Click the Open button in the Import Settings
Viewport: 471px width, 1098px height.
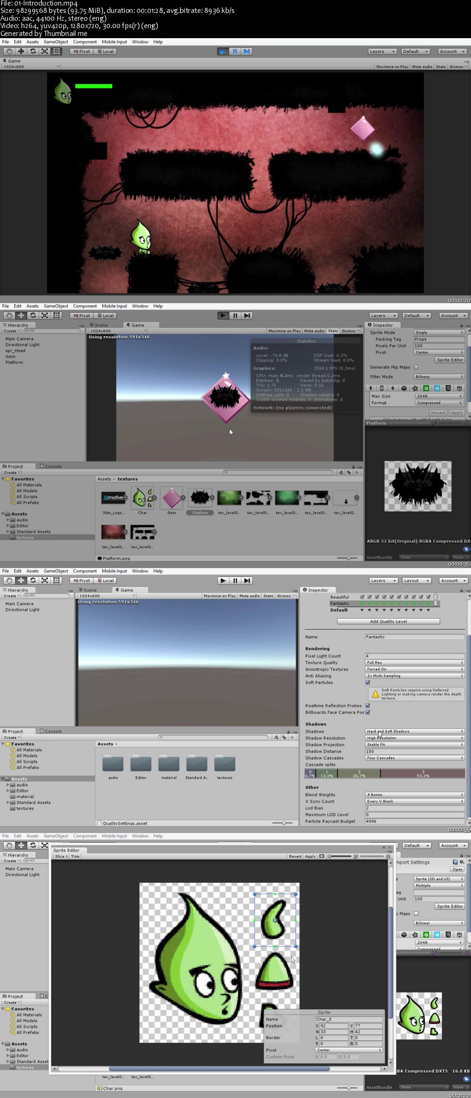[457, 869]
